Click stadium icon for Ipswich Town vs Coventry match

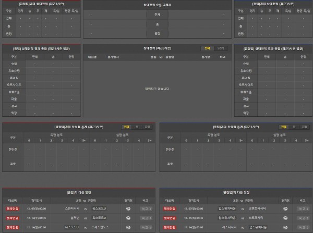click(x=284, y=207)
